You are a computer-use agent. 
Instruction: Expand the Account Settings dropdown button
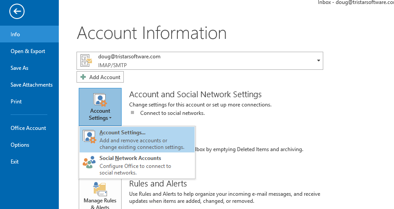pyautogui.click(x=100, y=107)
